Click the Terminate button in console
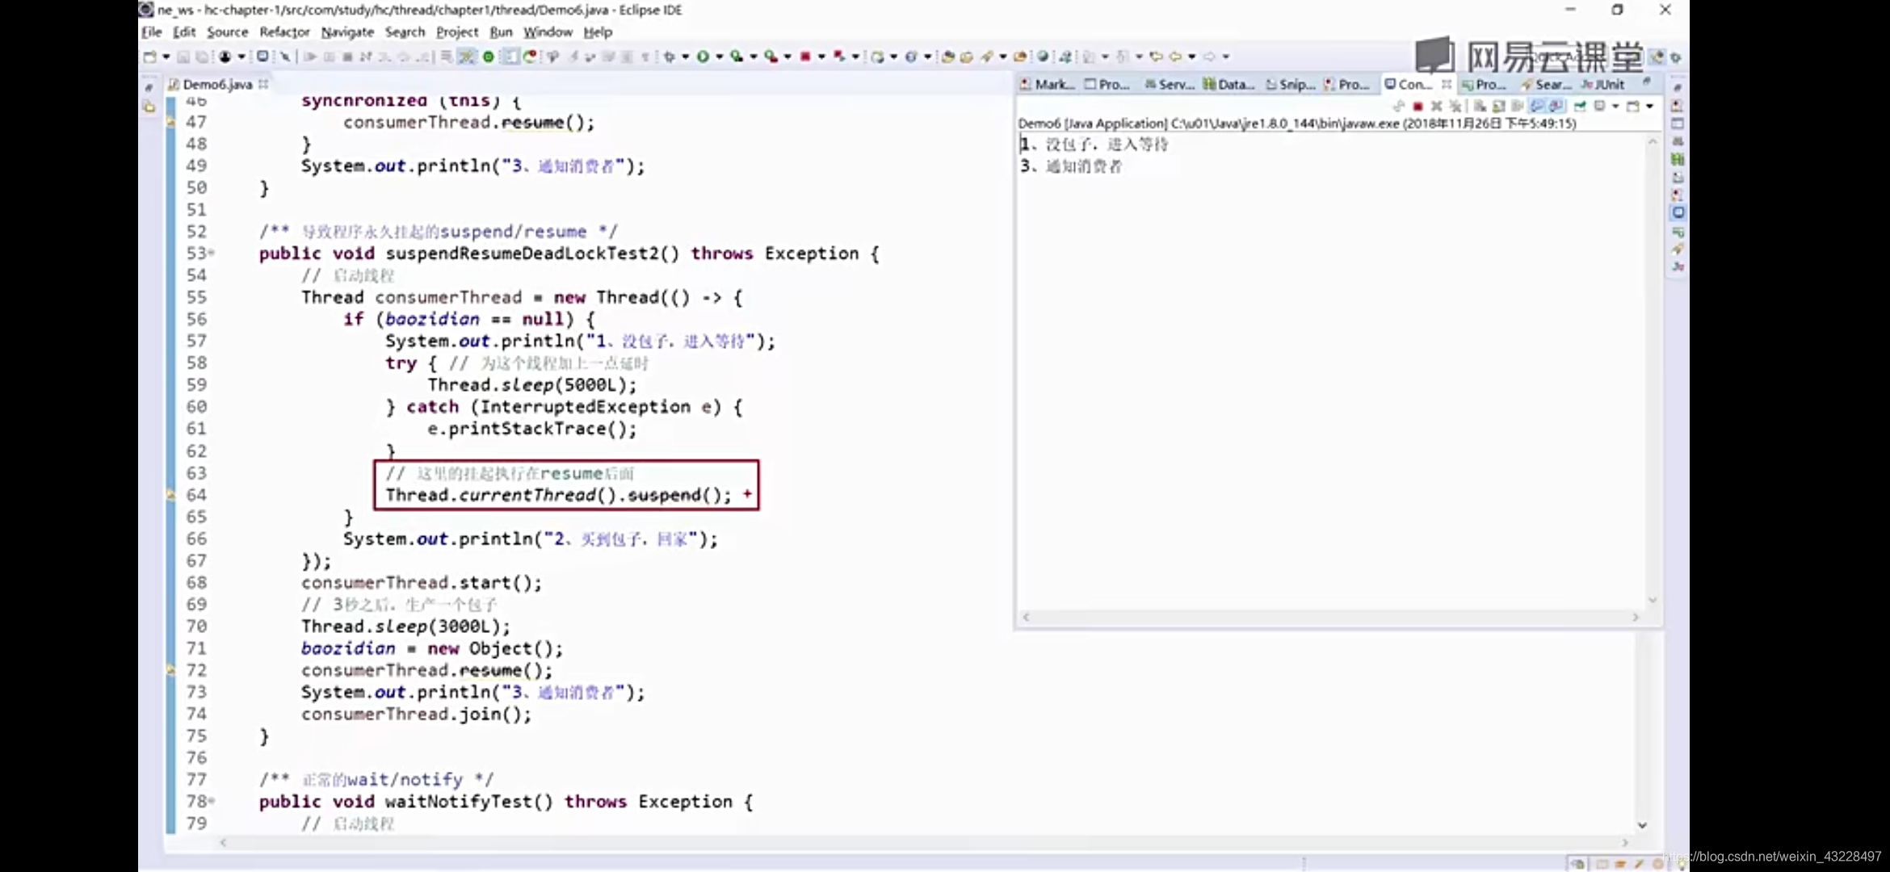 [1418, 106]
